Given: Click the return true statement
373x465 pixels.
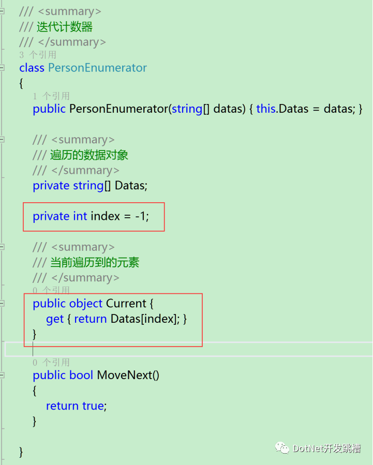Looking at the screenshot, I should (76, 406).
